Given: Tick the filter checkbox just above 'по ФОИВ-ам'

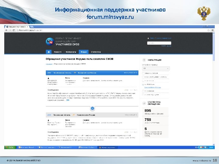Looking at the screenshot, I should [143, 80].
